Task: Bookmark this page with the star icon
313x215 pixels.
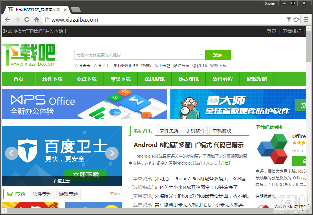Action: coord(296,20)
